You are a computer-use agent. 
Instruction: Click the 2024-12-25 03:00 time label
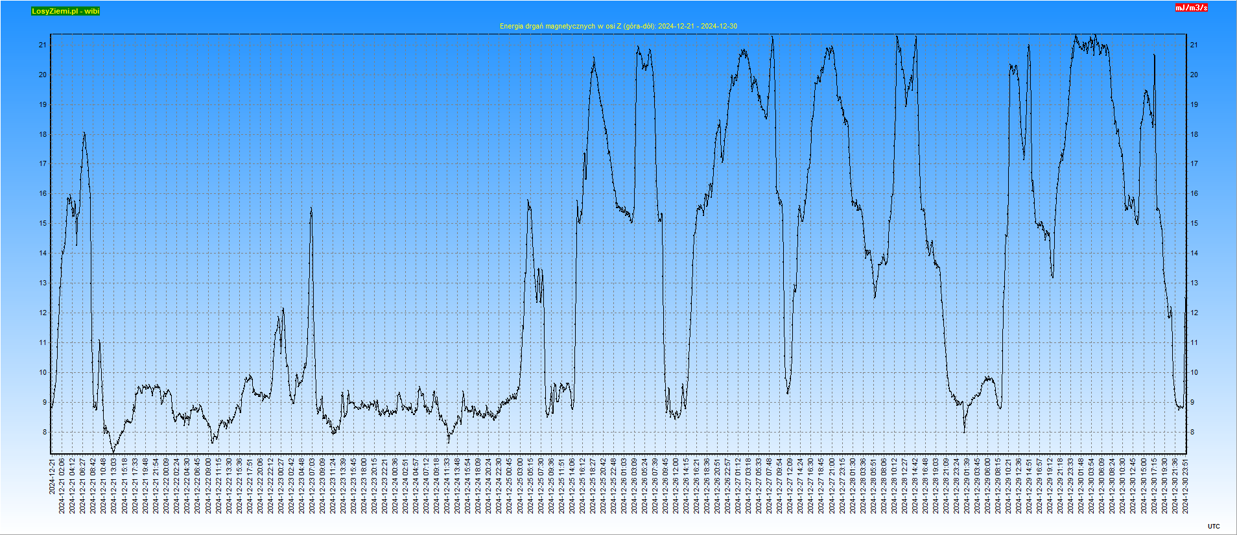pos(520,486)
